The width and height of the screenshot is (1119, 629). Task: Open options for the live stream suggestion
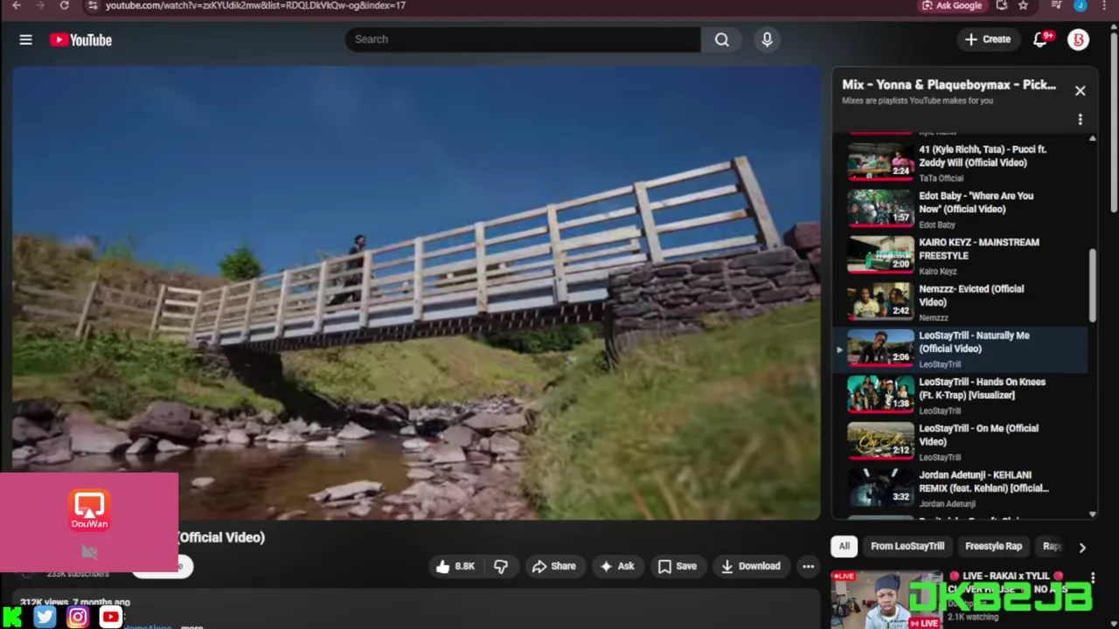pos(1093,577)
